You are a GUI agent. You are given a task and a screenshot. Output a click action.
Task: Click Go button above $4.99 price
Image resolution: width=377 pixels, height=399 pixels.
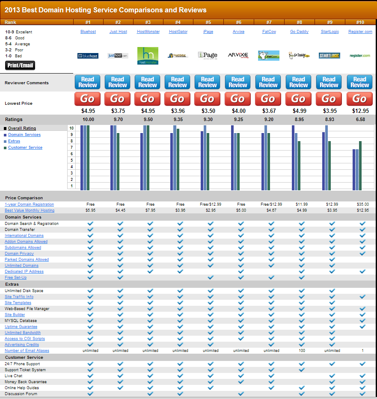[x=298, y=99]
